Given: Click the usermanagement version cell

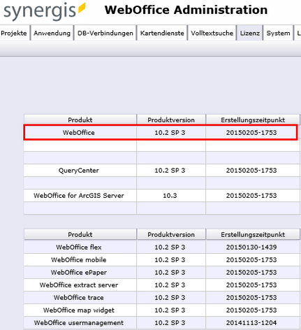Looking at the screenshot, I should [x=171, y=322].
